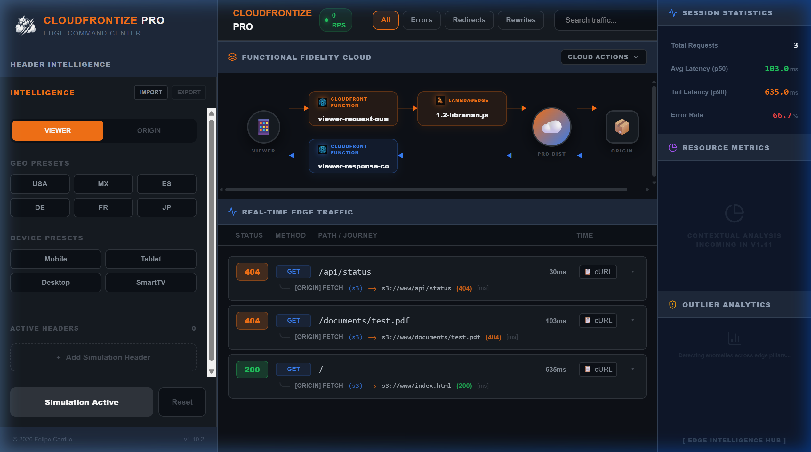Select the Rewrites traffic filter tab
Screen dimensions: 811x452
click(521, 20)
